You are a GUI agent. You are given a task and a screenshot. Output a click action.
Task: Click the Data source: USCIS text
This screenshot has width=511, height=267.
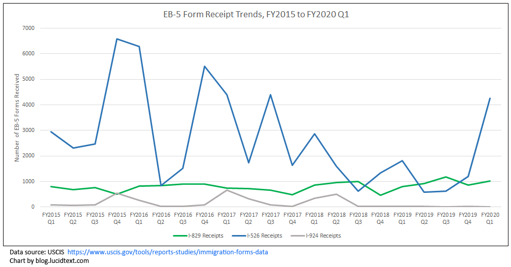pyautogui.click(x=37, y=252)
